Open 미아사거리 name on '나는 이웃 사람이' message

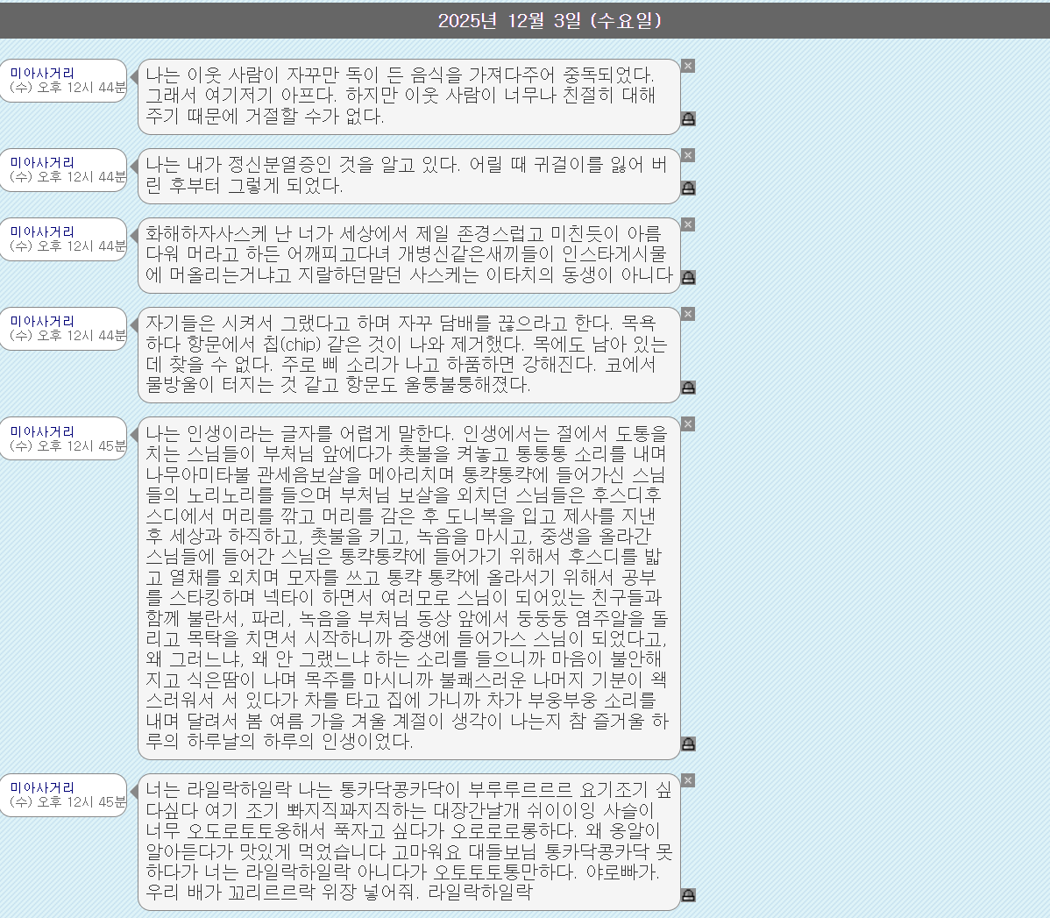tap(42, 73)
